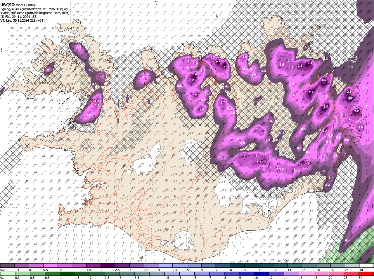Select the violet 12 swatch in rain legend
Image resolution: width=374 pixels, height=280 pixels.
[277, 274]
